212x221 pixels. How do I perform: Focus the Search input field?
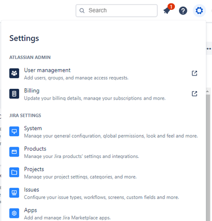[x=117, y=11]
